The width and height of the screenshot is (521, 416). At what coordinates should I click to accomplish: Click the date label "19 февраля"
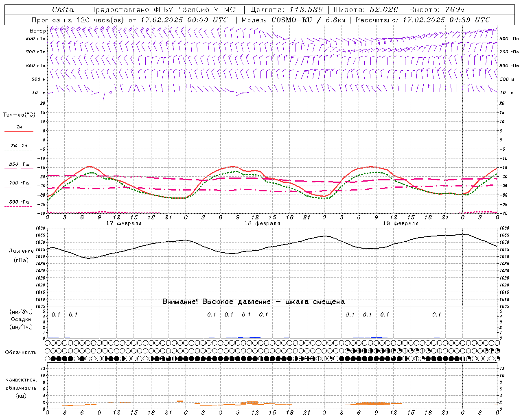tap(401, 223)
